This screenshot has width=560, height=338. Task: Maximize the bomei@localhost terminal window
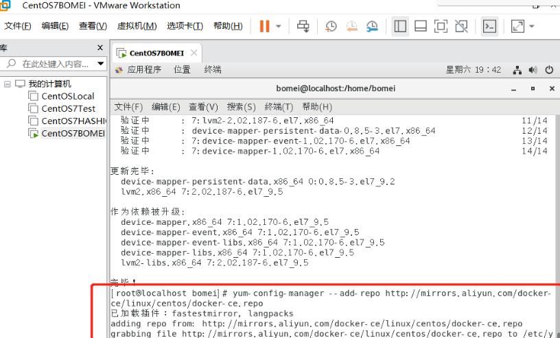click(x=533, y=88)
